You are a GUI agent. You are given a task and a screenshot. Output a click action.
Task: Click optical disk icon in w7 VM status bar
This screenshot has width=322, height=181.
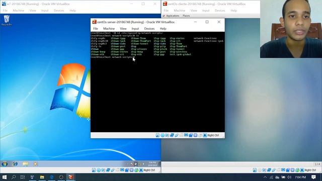[99, 170]
